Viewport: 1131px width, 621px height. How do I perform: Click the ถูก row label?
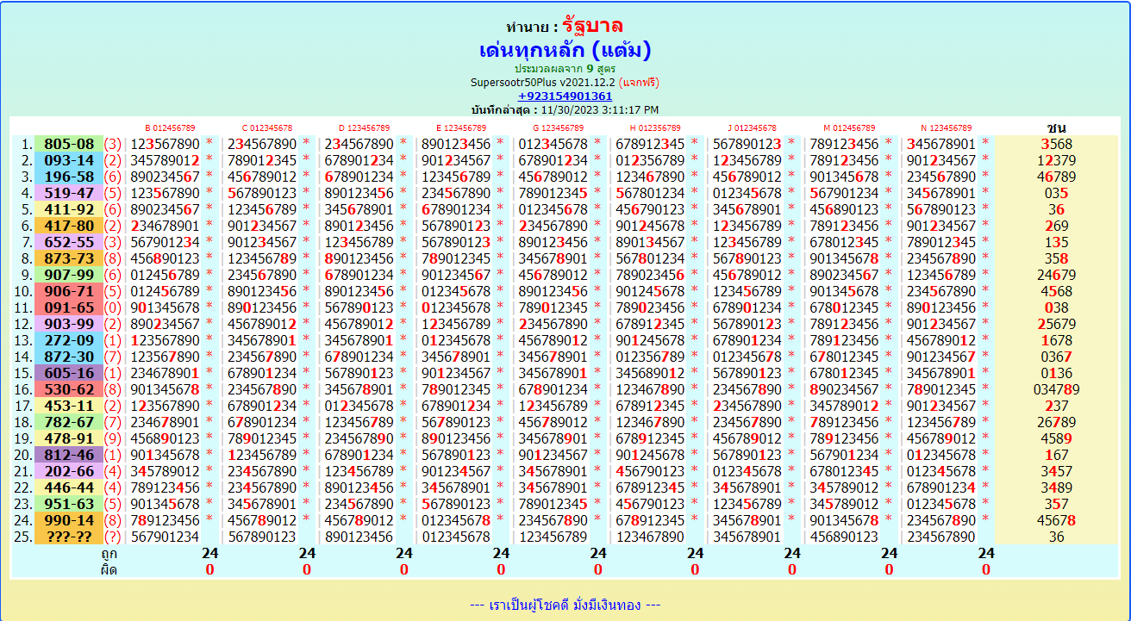[x=109, y=554]
